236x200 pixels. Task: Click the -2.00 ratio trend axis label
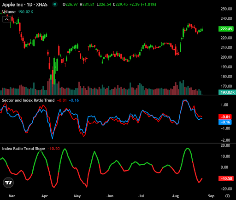click(x=225, y=140)
